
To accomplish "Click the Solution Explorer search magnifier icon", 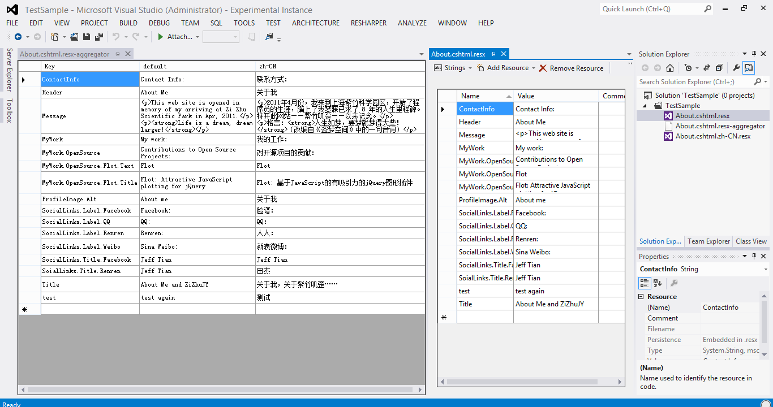I will tap(758, 82).
